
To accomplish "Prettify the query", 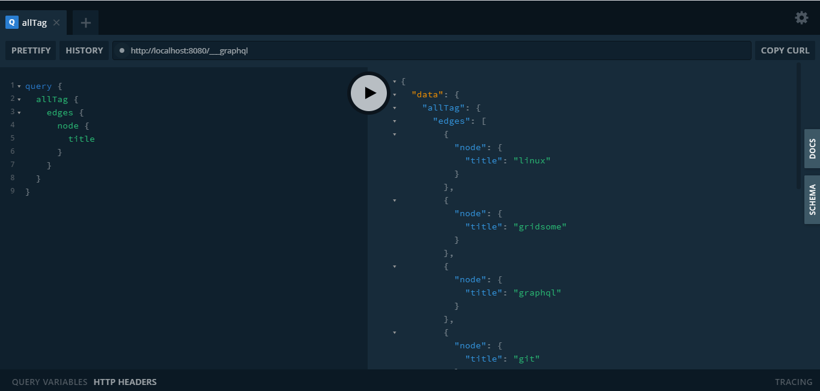I will (31, 50).
